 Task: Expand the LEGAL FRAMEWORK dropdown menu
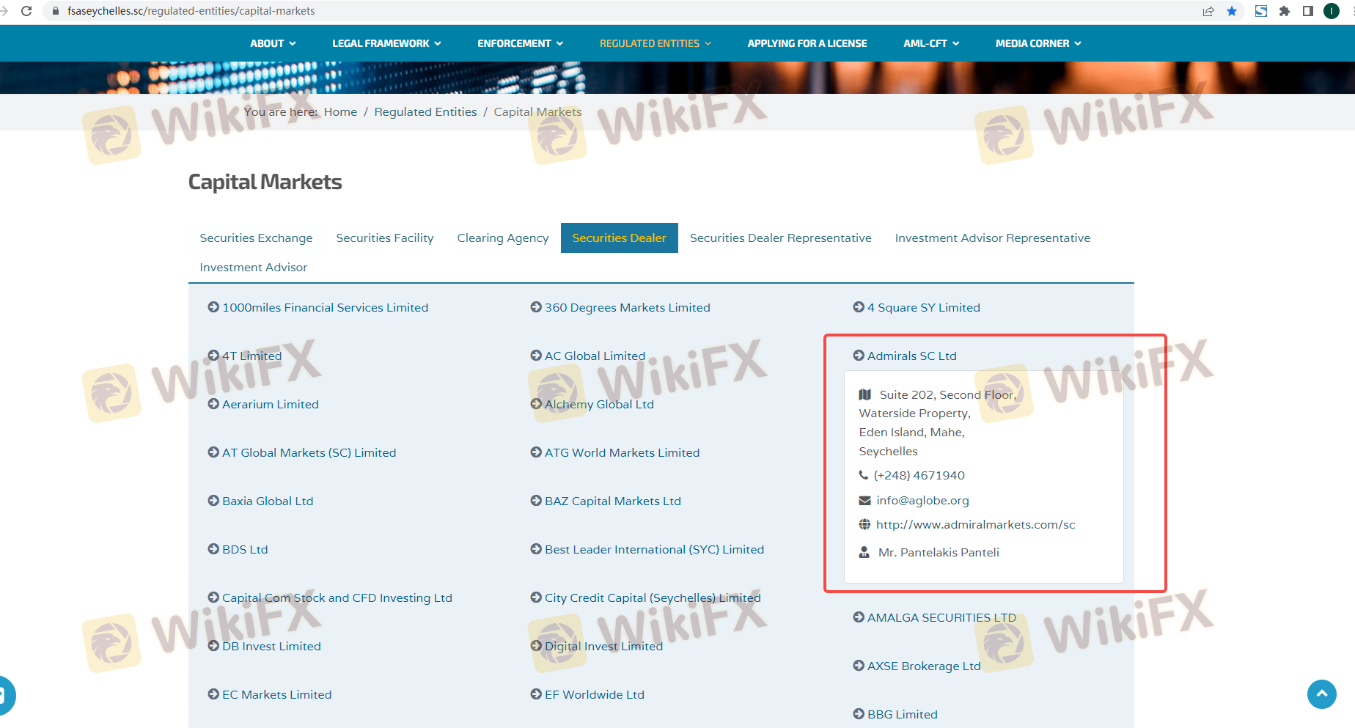pyautogui.click(x=386, y=43)
